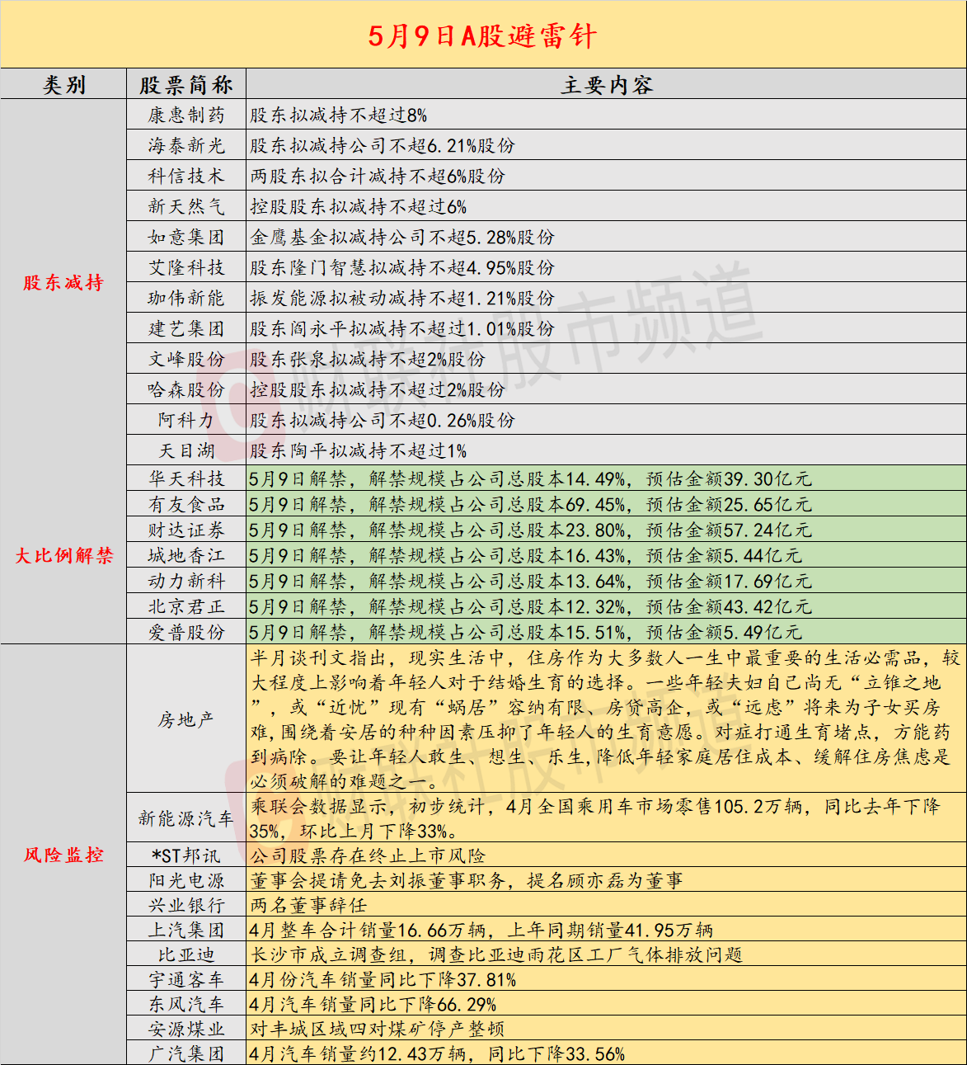Click the 房地产 sector cell

186,719
